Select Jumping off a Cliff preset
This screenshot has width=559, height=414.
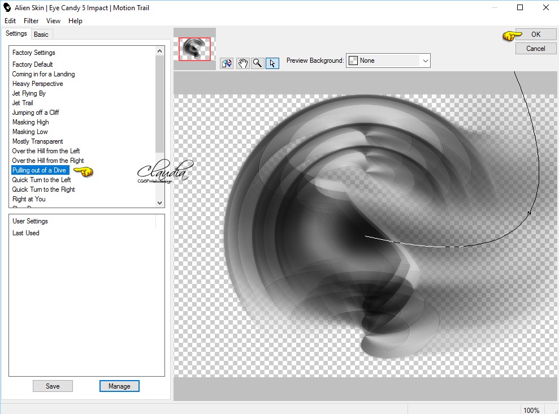(35, 113)
